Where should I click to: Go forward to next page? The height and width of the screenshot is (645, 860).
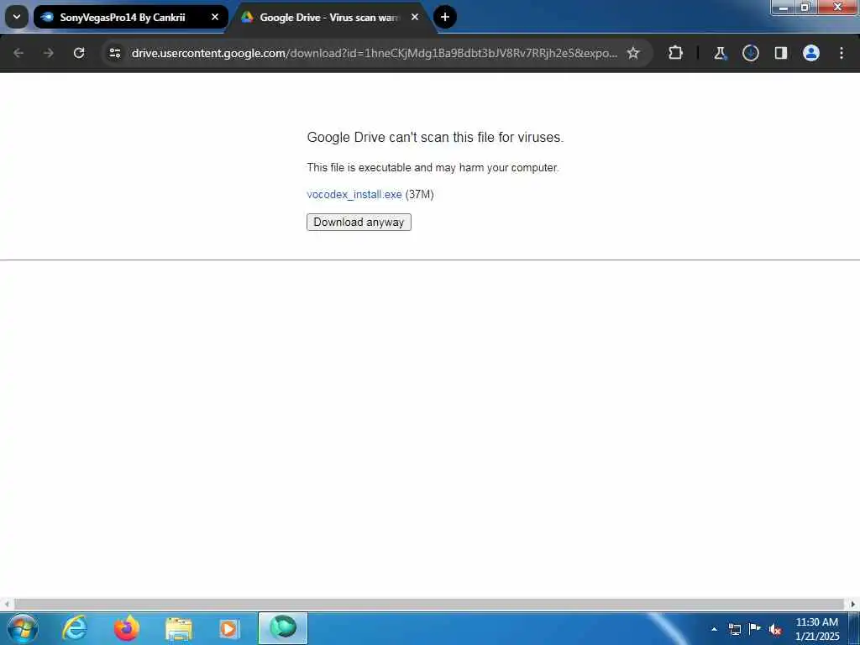pos(48,53)
